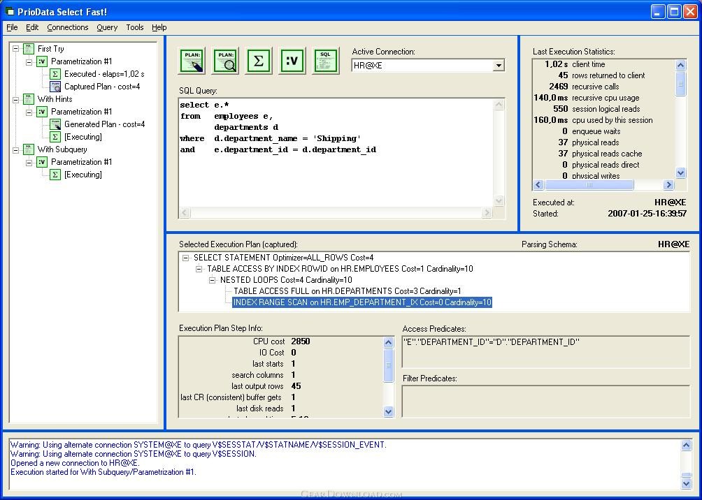Click the Step Info scroll-down arrow
The image size is (702, 500).
388,412
